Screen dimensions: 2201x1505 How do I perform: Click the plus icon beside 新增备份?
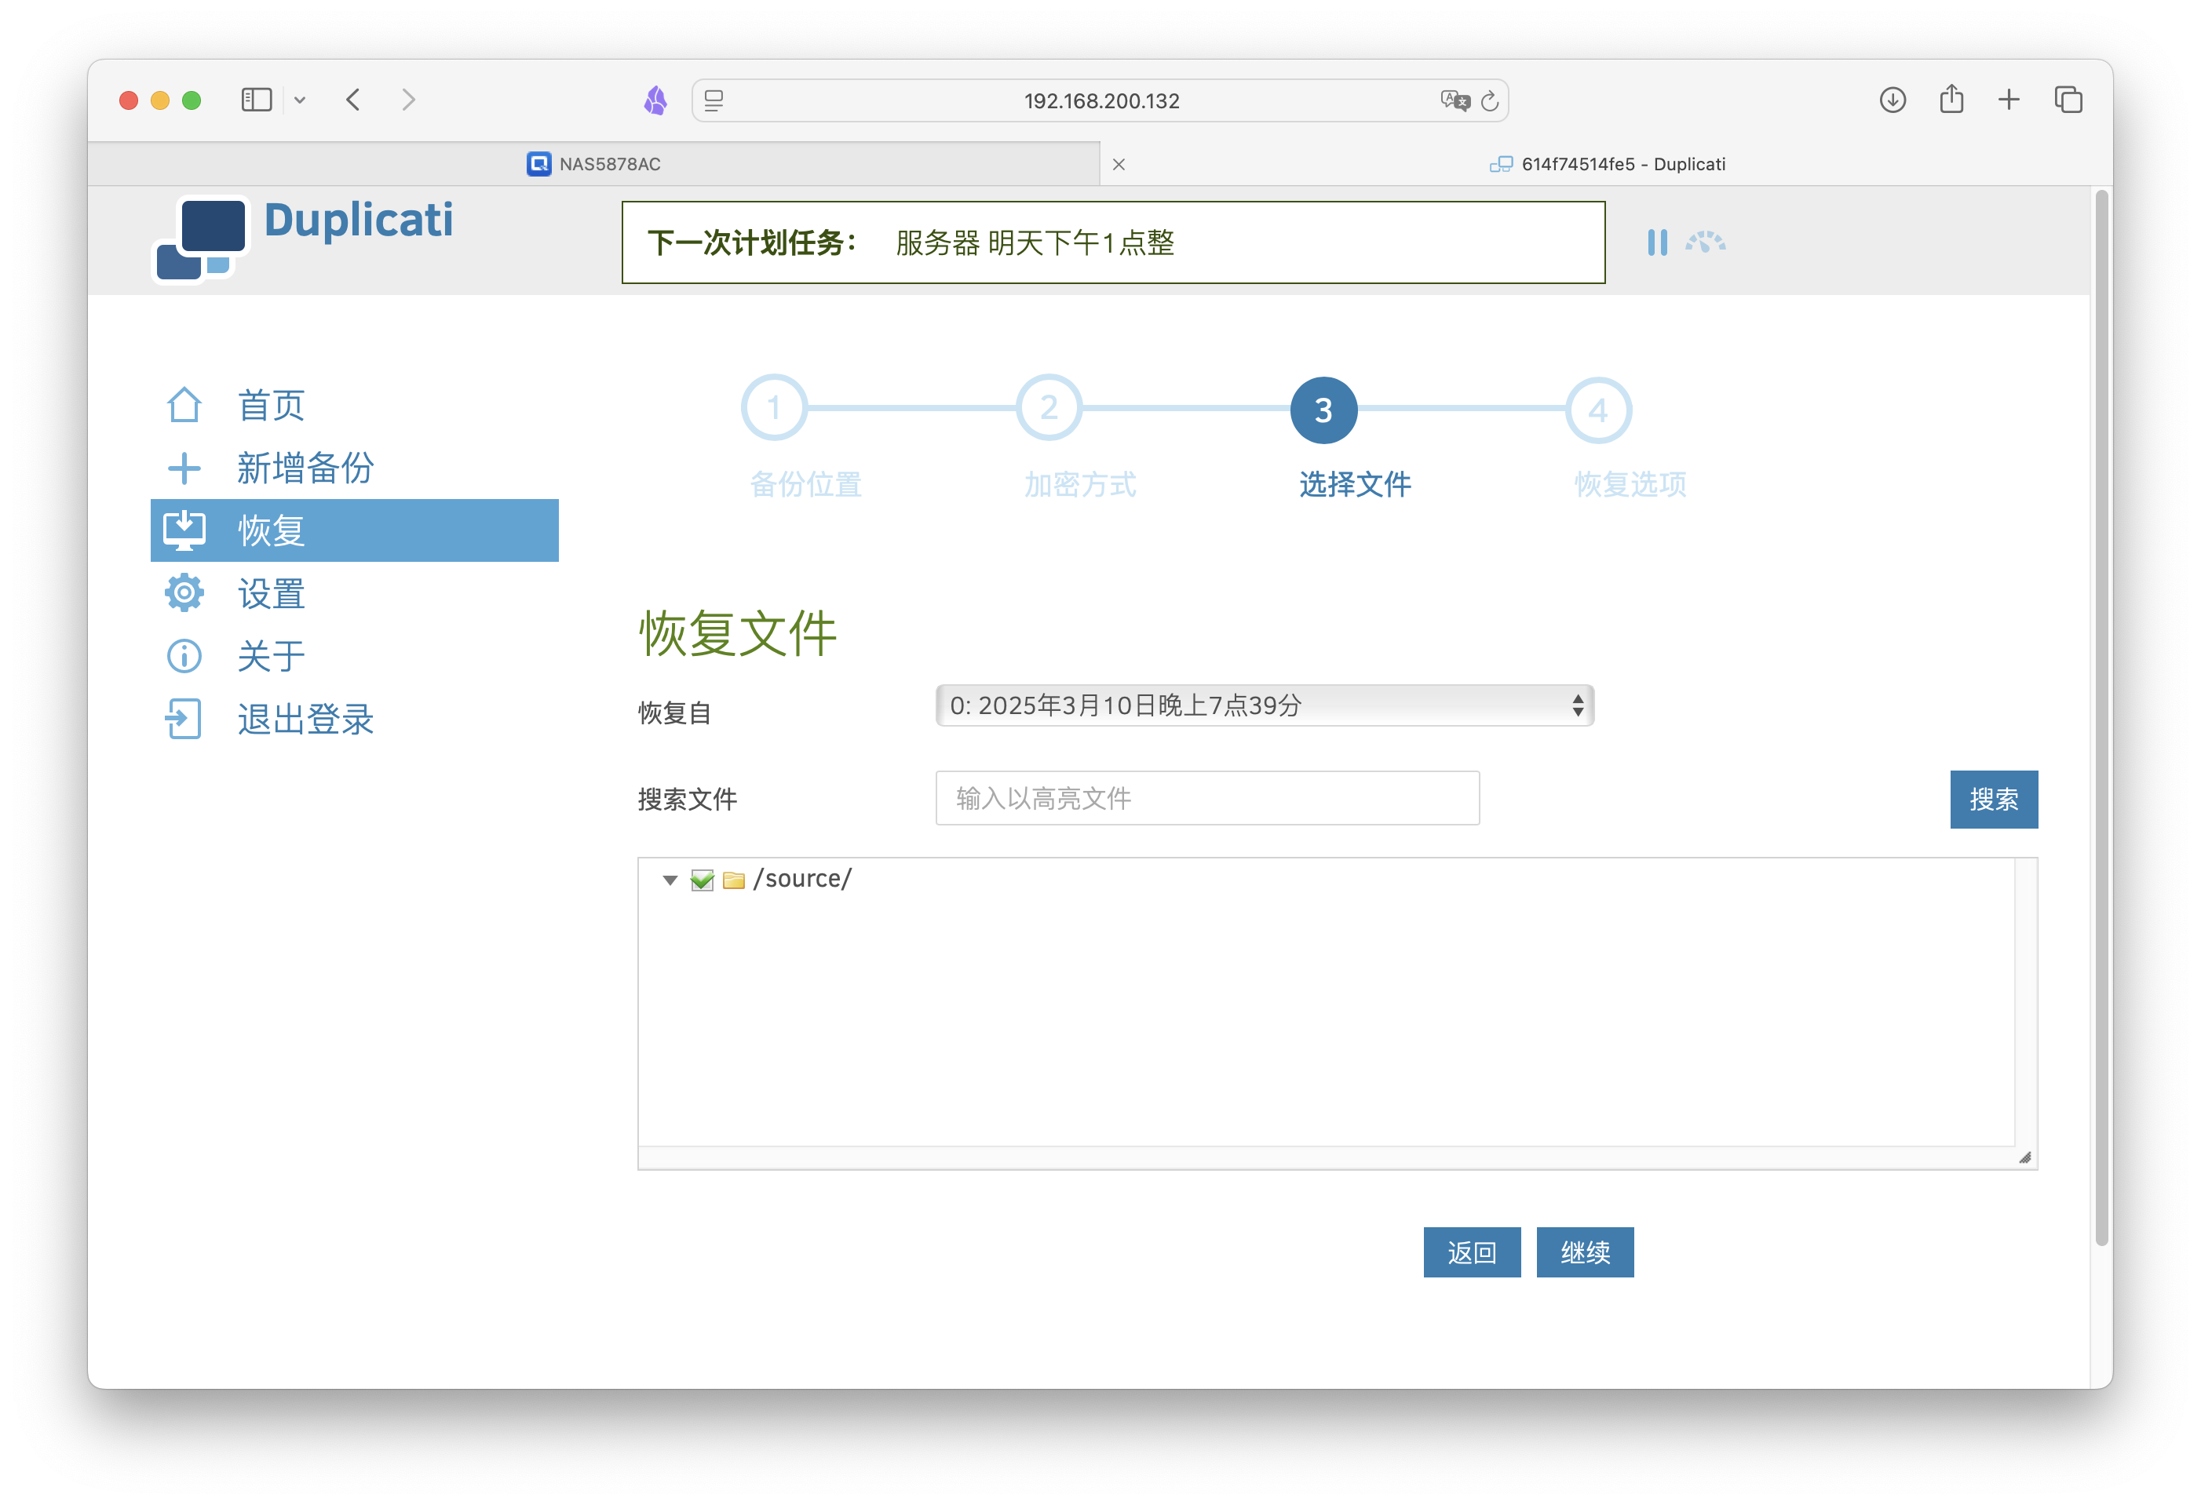184,468
